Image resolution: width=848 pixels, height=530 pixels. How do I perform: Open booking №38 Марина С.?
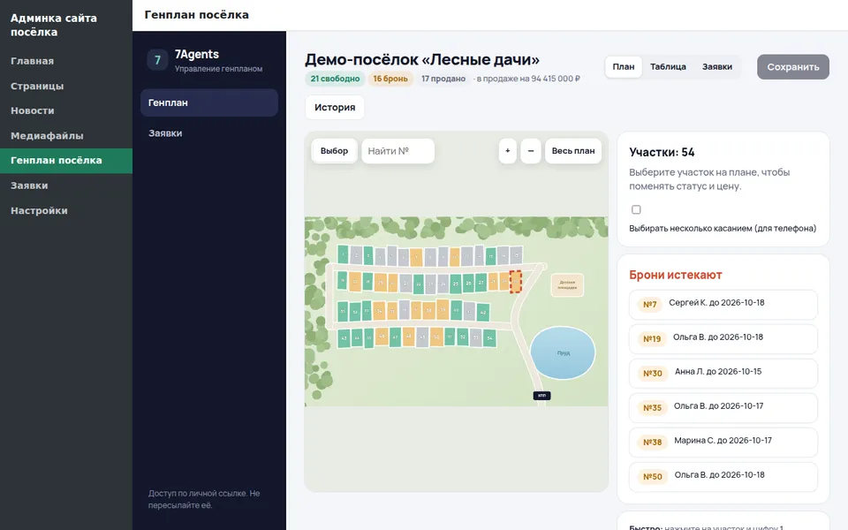pos(723,443)
